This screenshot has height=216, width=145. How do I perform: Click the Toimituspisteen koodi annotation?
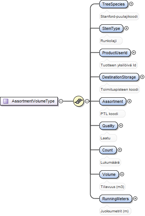pyautogui.click(x=120, y=90)
